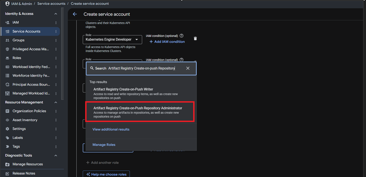Click the Release Notes icon
The image size is (366, 177).
(x=7, y=173)
